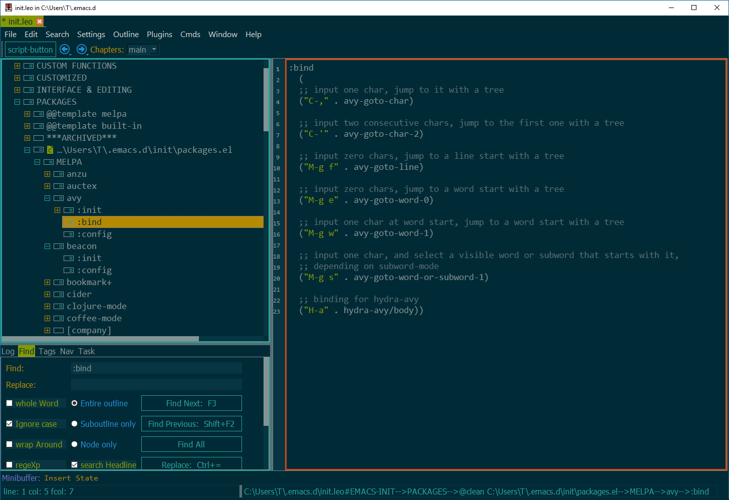Click the box icon of the bookmark+ node
This screenshot has width=729, height=500.
tap(59, 283)
